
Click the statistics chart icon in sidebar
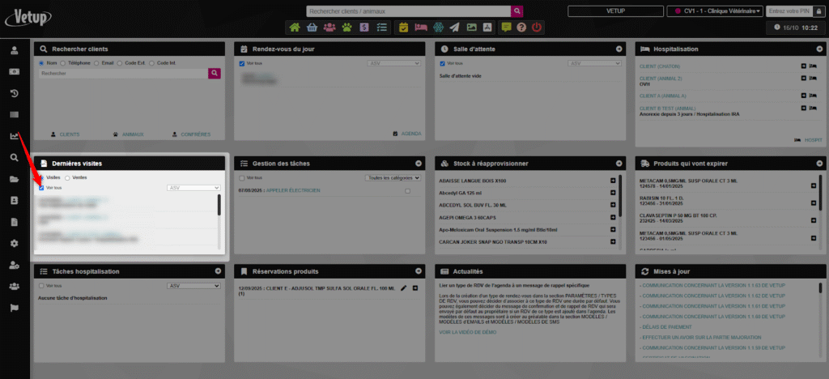pyautogui.click(x=15, y=136)
